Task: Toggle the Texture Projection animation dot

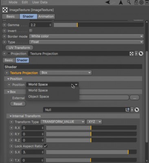Action: 7,73
